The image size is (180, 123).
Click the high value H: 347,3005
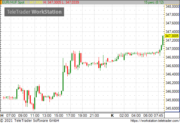52,2
